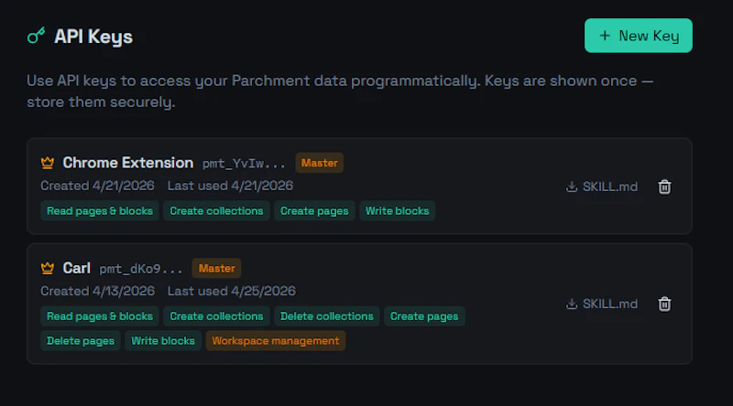Click Chrome Extension's Create collections tag
Viewport: 733px width, 406px height.
(216, 211)
